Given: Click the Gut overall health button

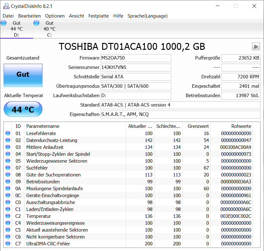Looking at the screenshot, I should coord(23,75).
